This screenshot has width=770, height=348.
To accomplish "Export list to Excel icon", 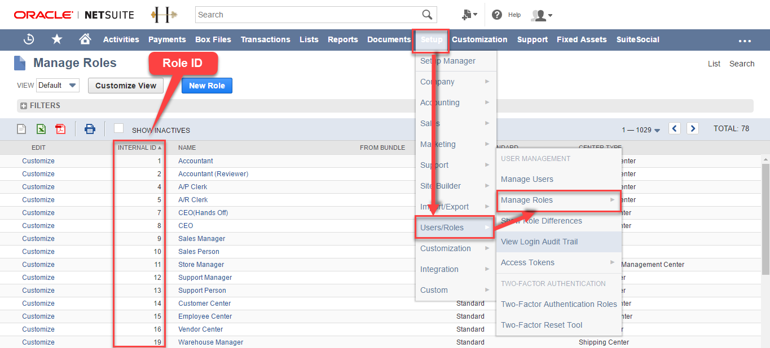I will click(x=41, y=129).
